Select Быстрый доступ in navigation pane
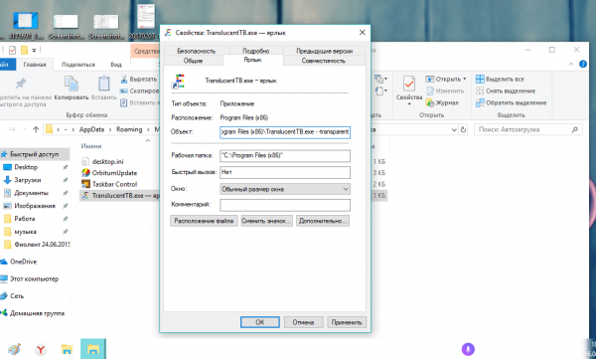The width and height of the screenshot is (596, 359). (34, 154)
